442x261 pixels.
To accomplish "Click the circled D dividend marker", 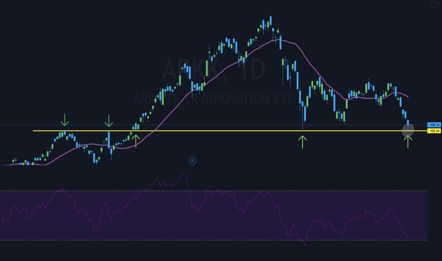I will [x=192, y=161].
